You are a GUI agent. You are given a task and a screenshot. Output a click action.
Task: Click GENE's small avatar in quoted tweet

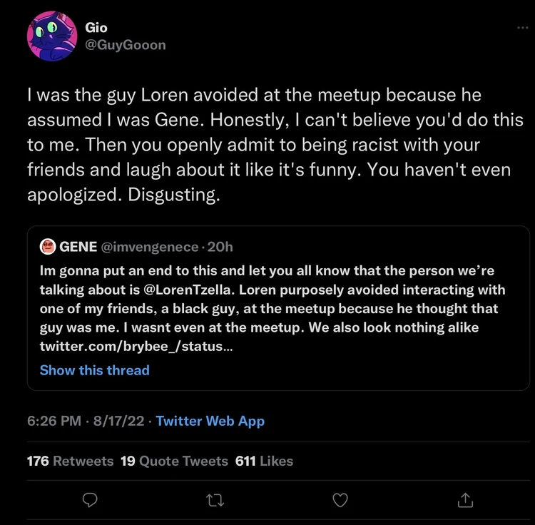pyautogui.click(x=48, y=247)
